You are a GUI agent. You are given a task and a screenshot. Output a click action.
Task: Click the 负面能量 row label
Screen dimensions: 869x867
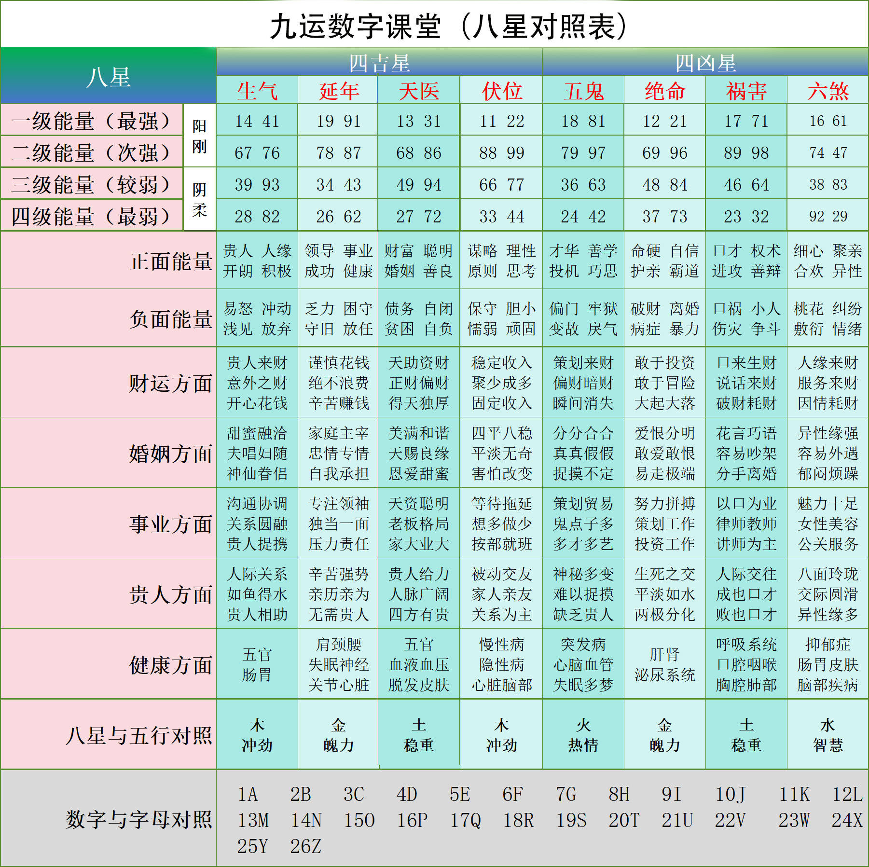[x=109, y=318]
